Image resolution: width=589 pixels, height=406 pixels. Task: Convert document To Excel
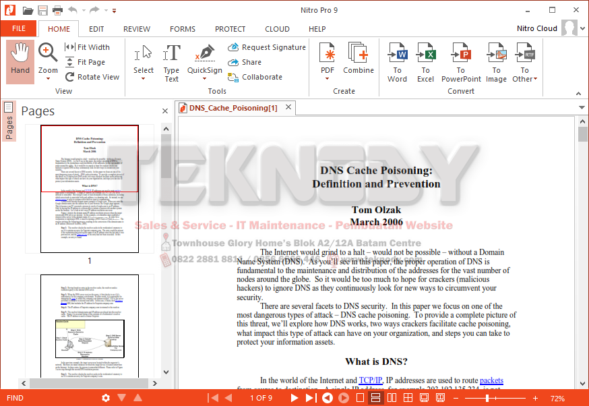tap(425, 63)
